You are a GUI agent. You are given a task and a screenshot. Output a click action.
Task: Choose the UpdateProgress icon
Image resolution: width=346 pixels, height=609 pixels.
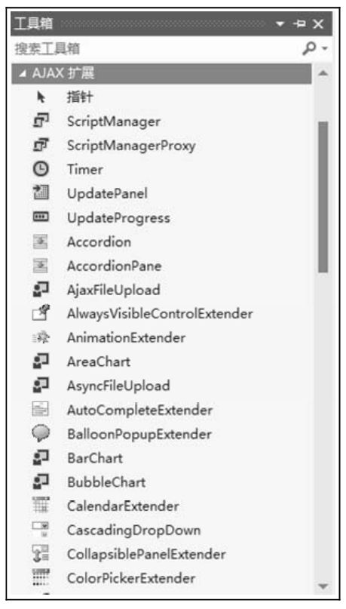tap(41, 217)
